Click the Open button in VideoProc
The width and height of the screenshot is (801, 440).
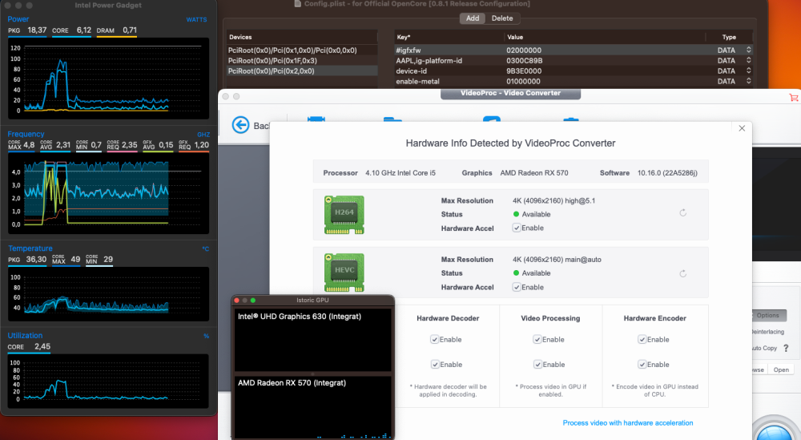tap(781, 369)
